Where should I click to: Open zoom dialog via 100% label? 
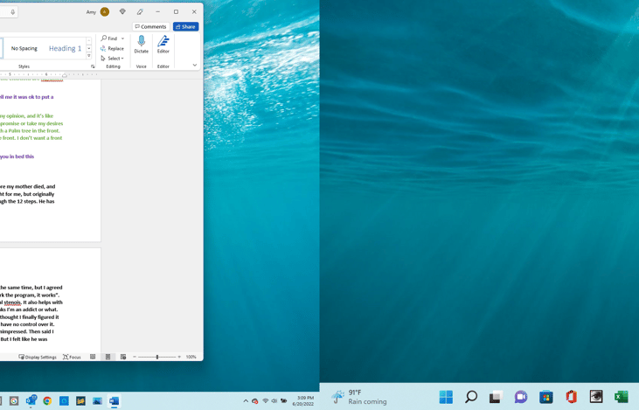click(x=191, y=357)
